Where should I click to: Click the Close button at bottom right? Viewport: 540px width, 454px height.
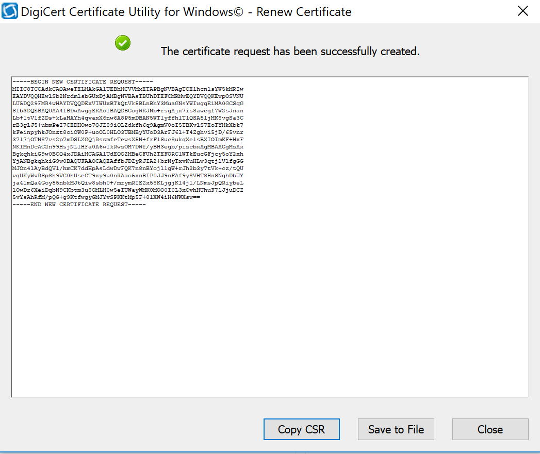coord(490,429)
